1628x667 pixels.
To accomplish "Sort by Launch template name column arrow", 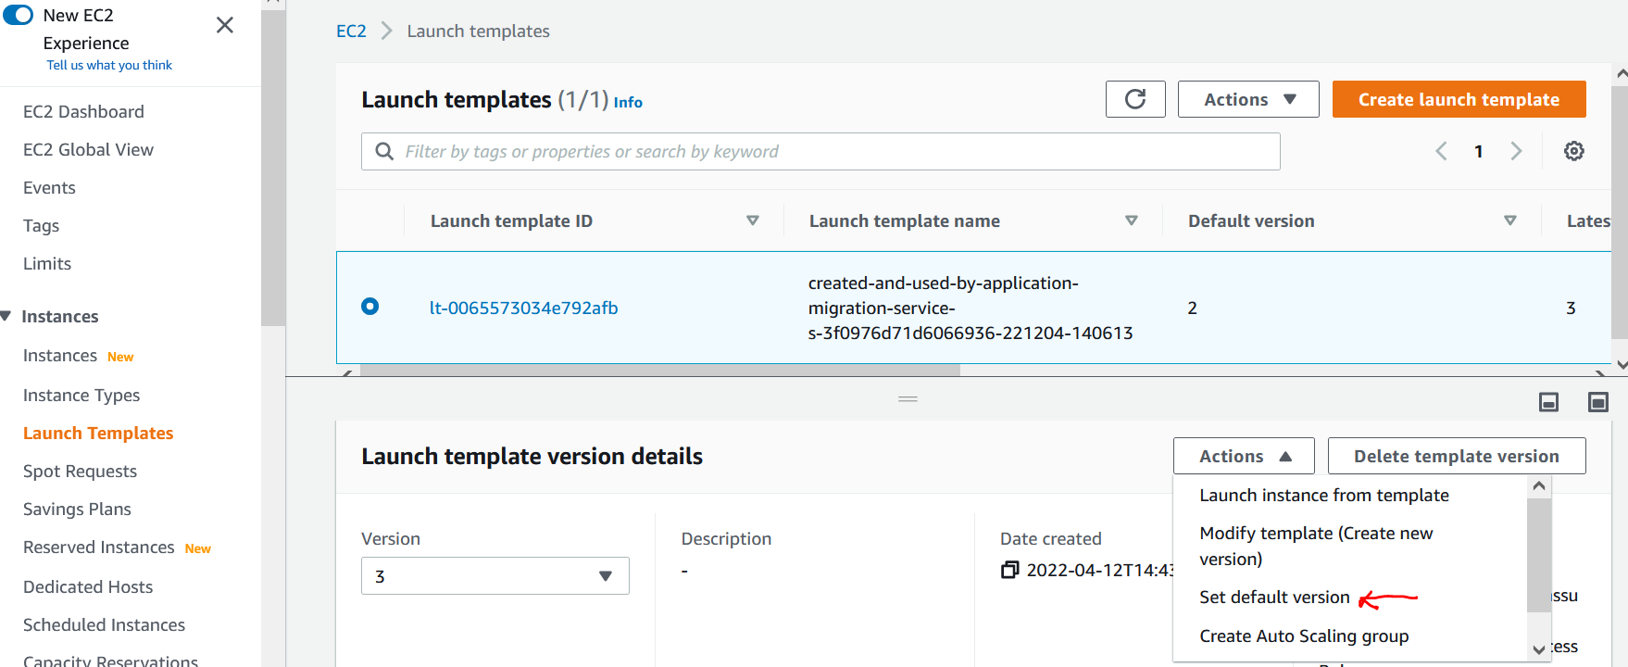I will [x=1132, y=220].
